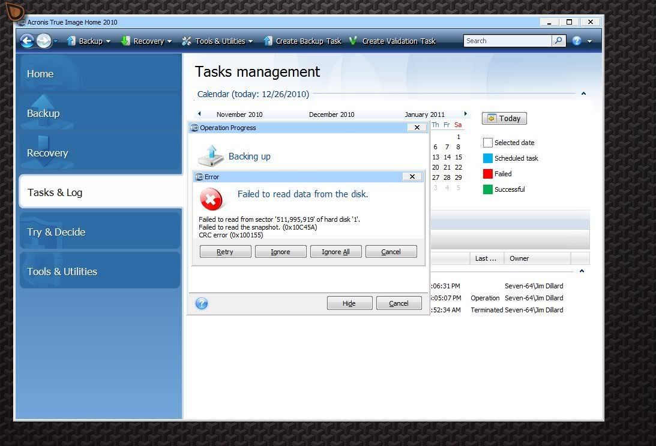Click Hide in Operation Progress dialog
This screenshot has height=446, width=656.
[350, 303]
